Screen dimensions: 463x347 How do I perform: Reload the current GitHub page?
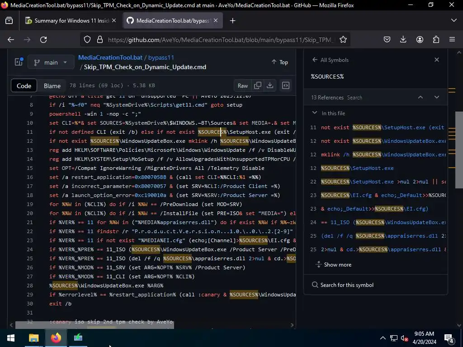43,40
